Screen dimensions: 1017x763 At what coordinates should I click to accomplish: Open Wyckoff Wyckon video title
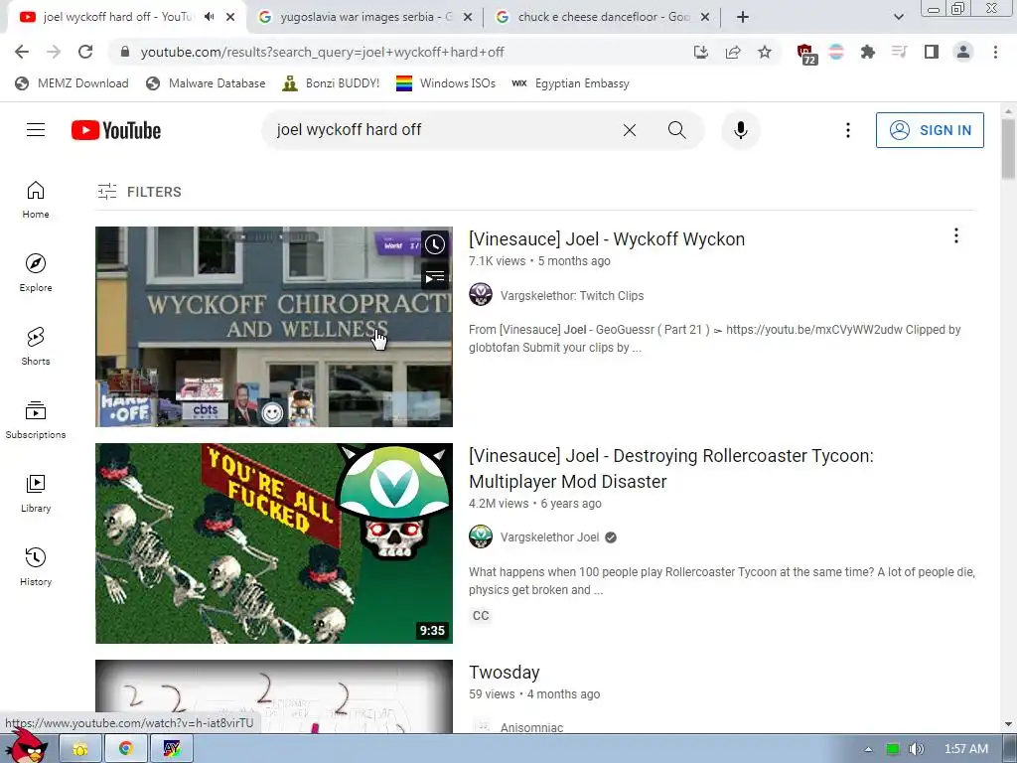pos(607,238)
